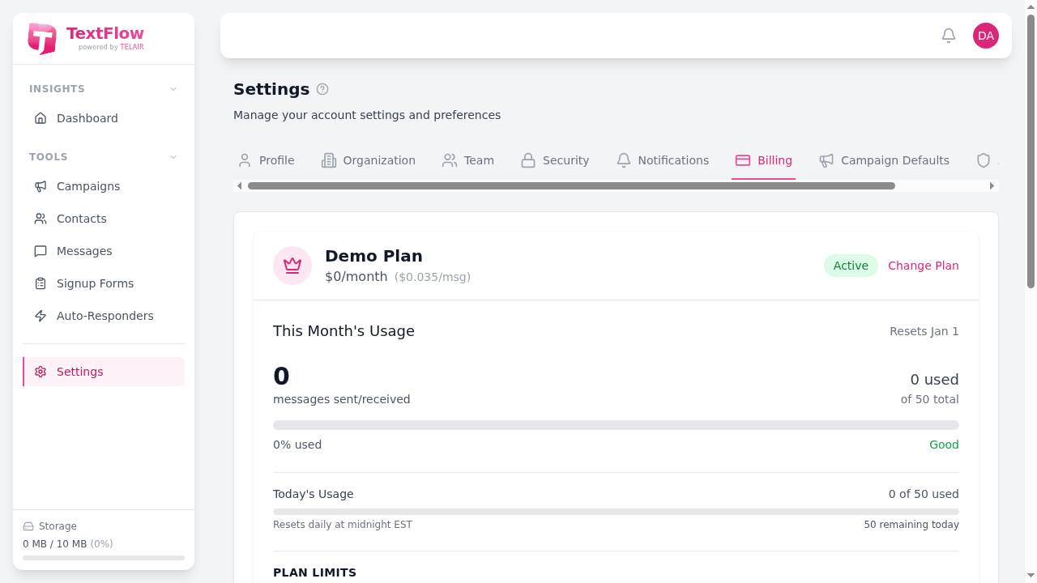Open the Dashboard home icon

(41, 118)
